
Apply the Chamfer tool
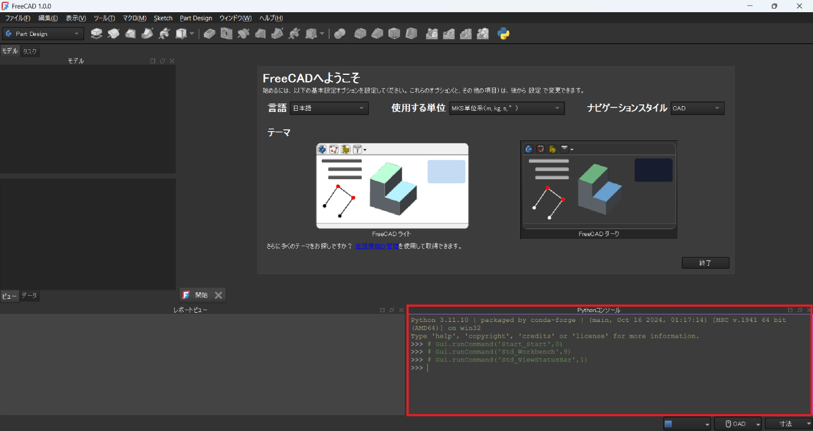pos(377,34)
